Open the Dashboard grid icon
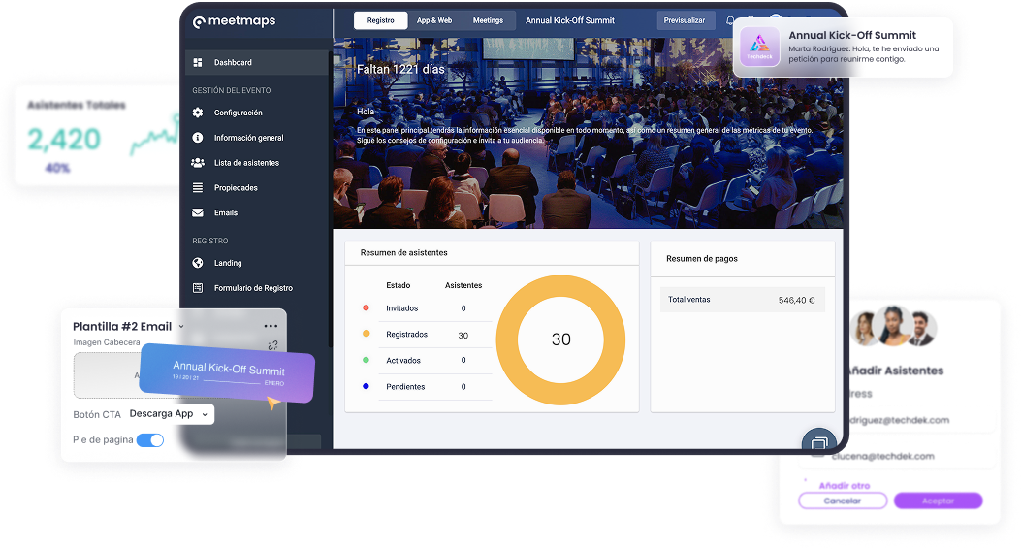The image size is (1022, 549). pos(198,63)
